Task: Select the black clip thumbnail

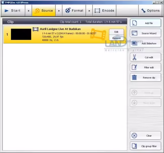Action: click(x=21, y=34)
